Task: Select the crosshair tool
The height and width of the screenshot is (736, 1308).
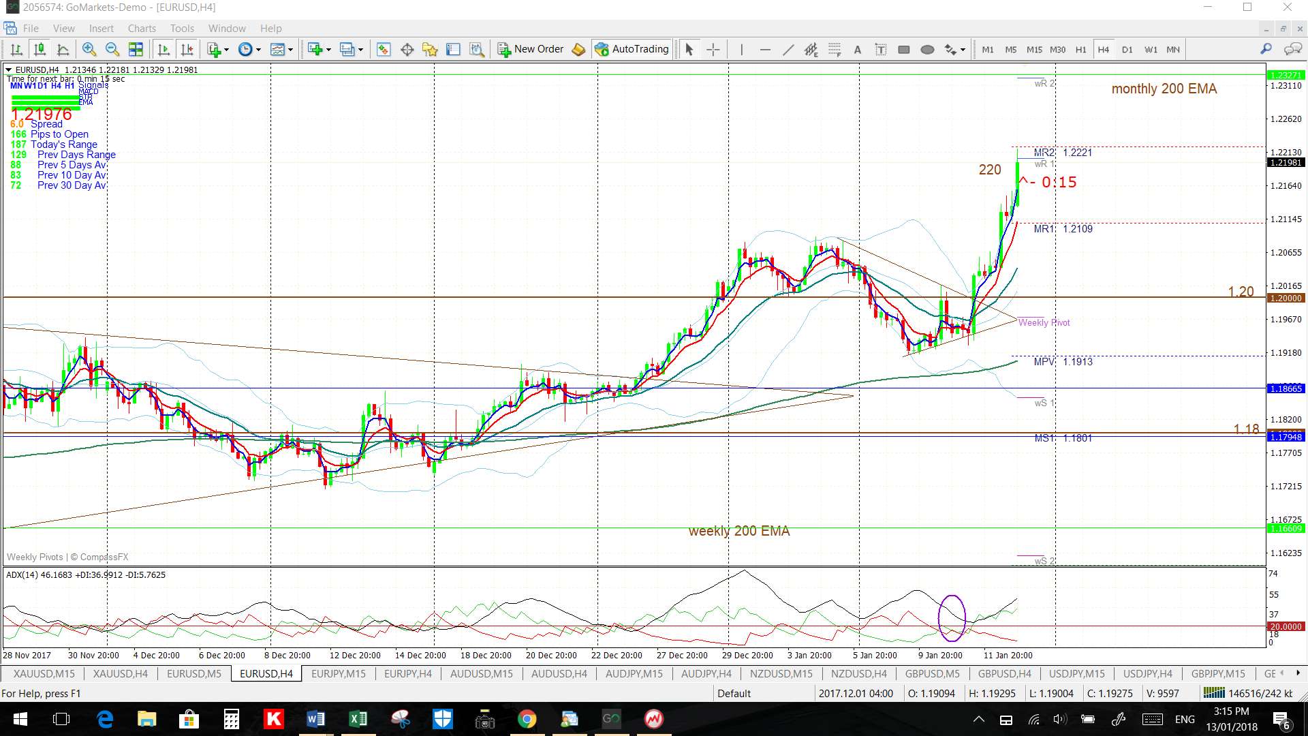Action: click(x=713, y=49)
